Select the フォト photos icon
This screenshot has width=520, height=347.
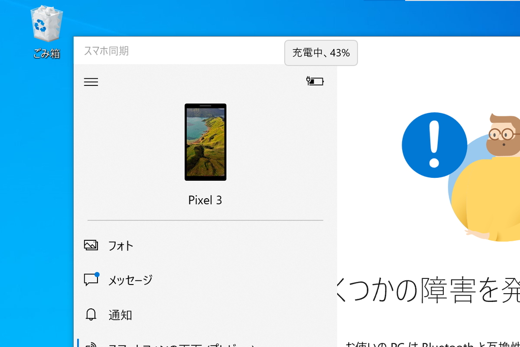coord(91,245)
